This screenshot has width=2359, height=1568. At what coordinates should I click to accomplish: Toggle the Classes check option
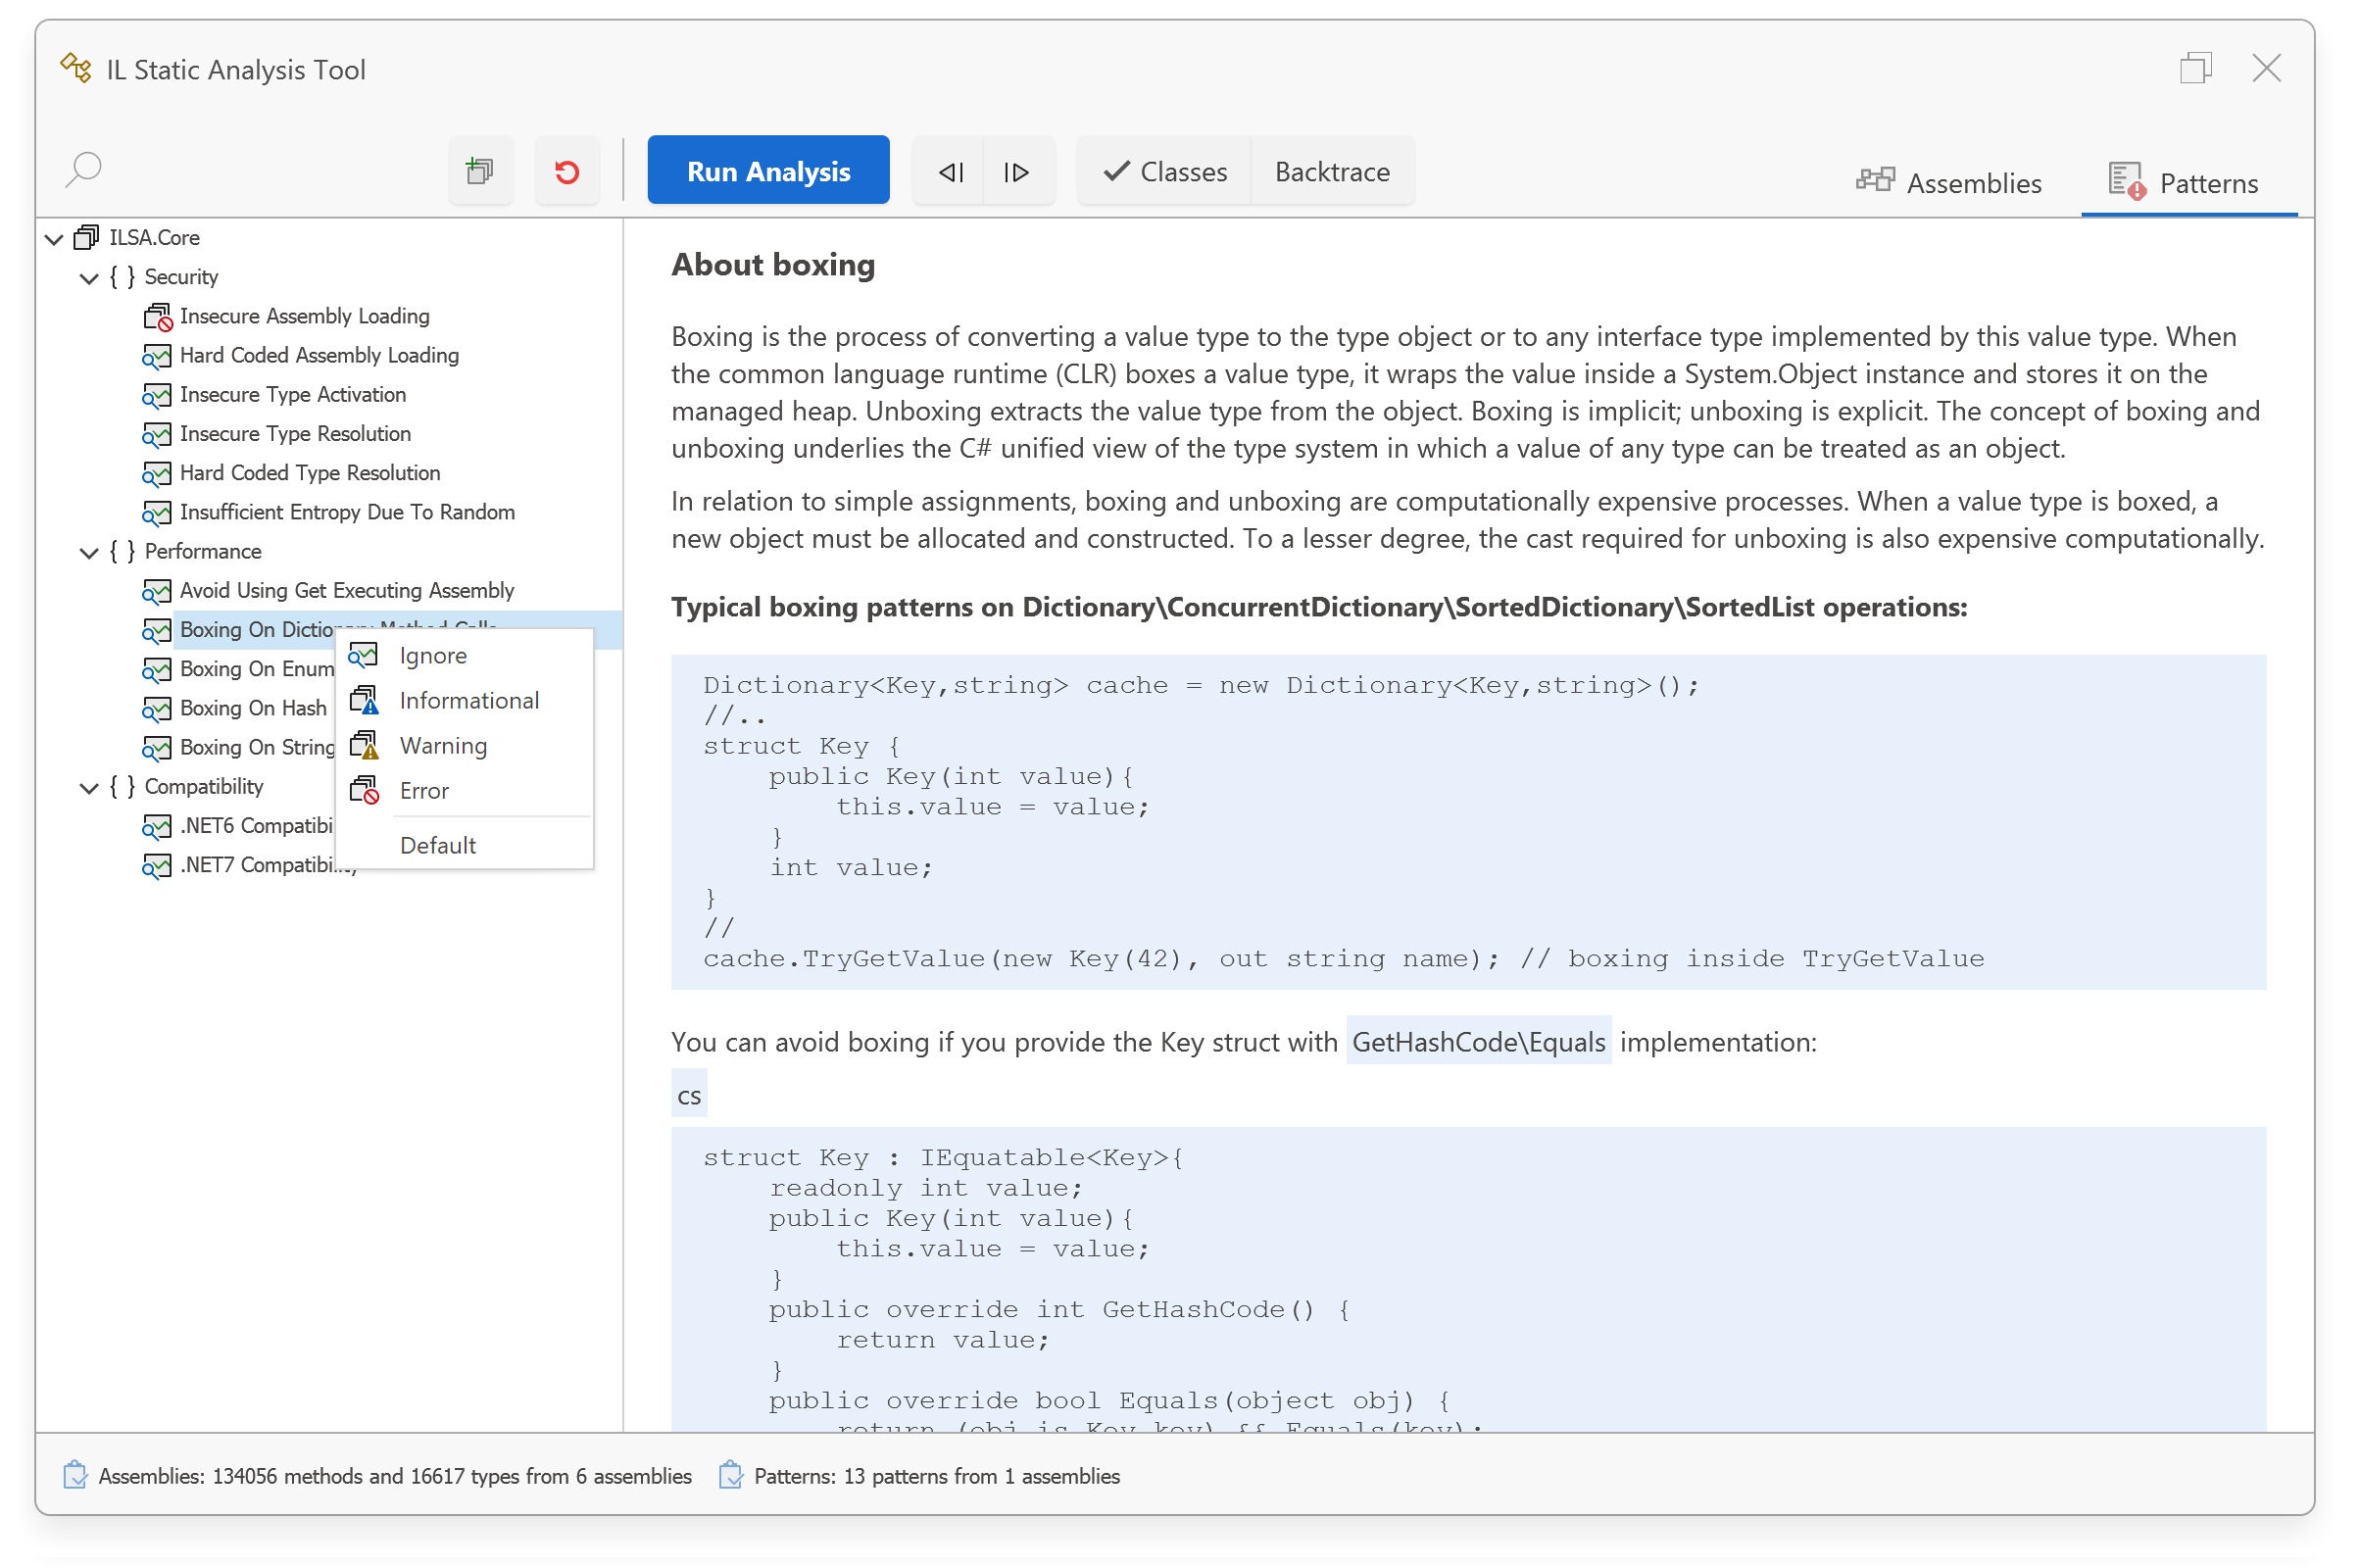(x=1165, y=172)
